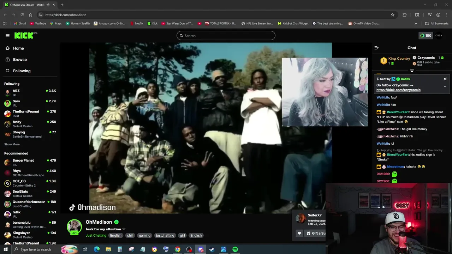
Task: Expand the gift leaderboard arrow
Action: point(412,71)
